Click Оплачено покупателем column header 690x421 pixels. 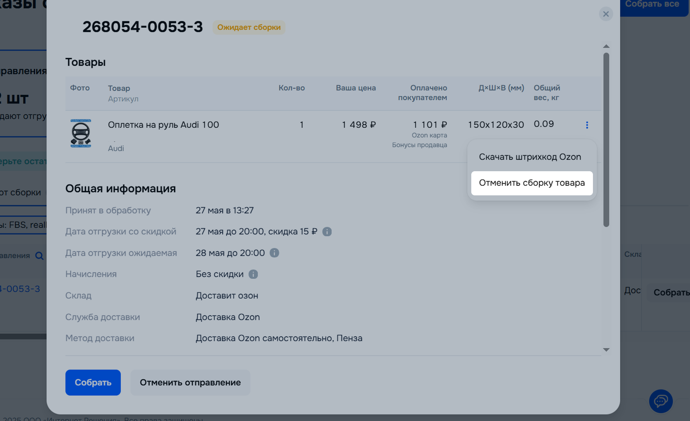point(423,93)
